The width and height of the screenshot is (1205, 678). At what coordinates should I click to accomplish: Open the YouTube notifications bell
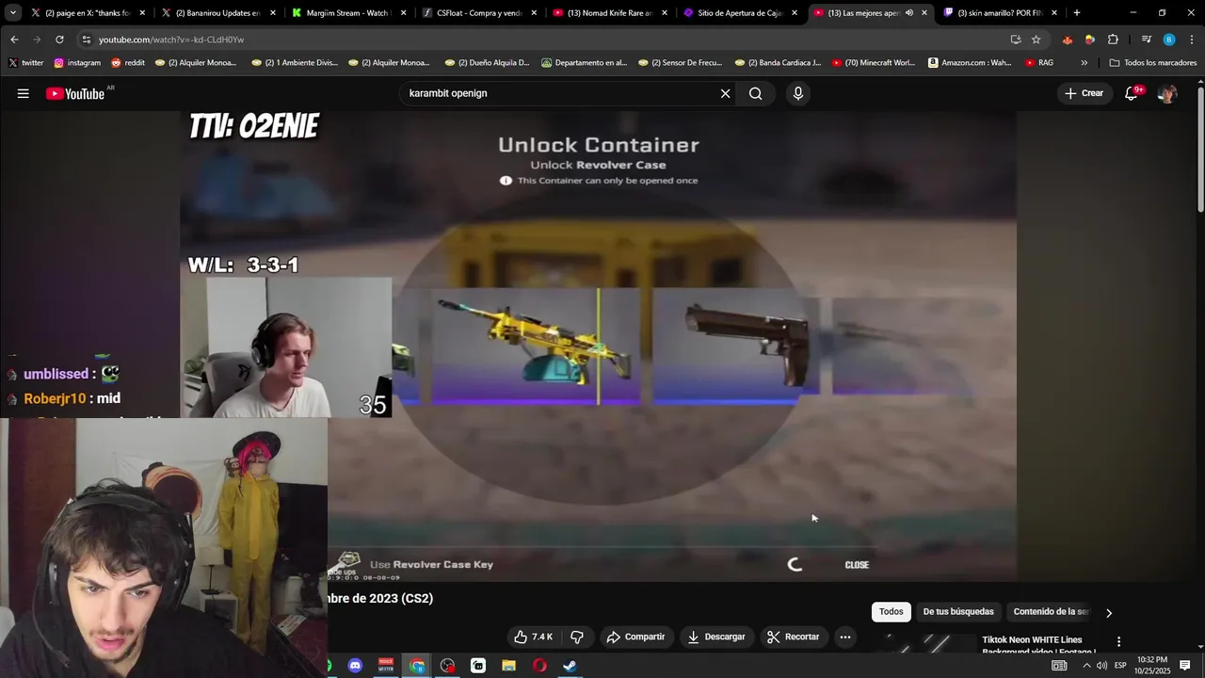coord(1132,93)
